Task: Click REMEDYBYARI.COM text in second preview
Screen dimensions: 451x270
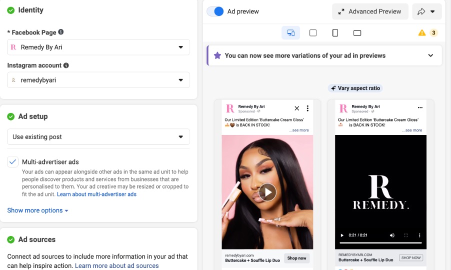Action: [355, 255]
